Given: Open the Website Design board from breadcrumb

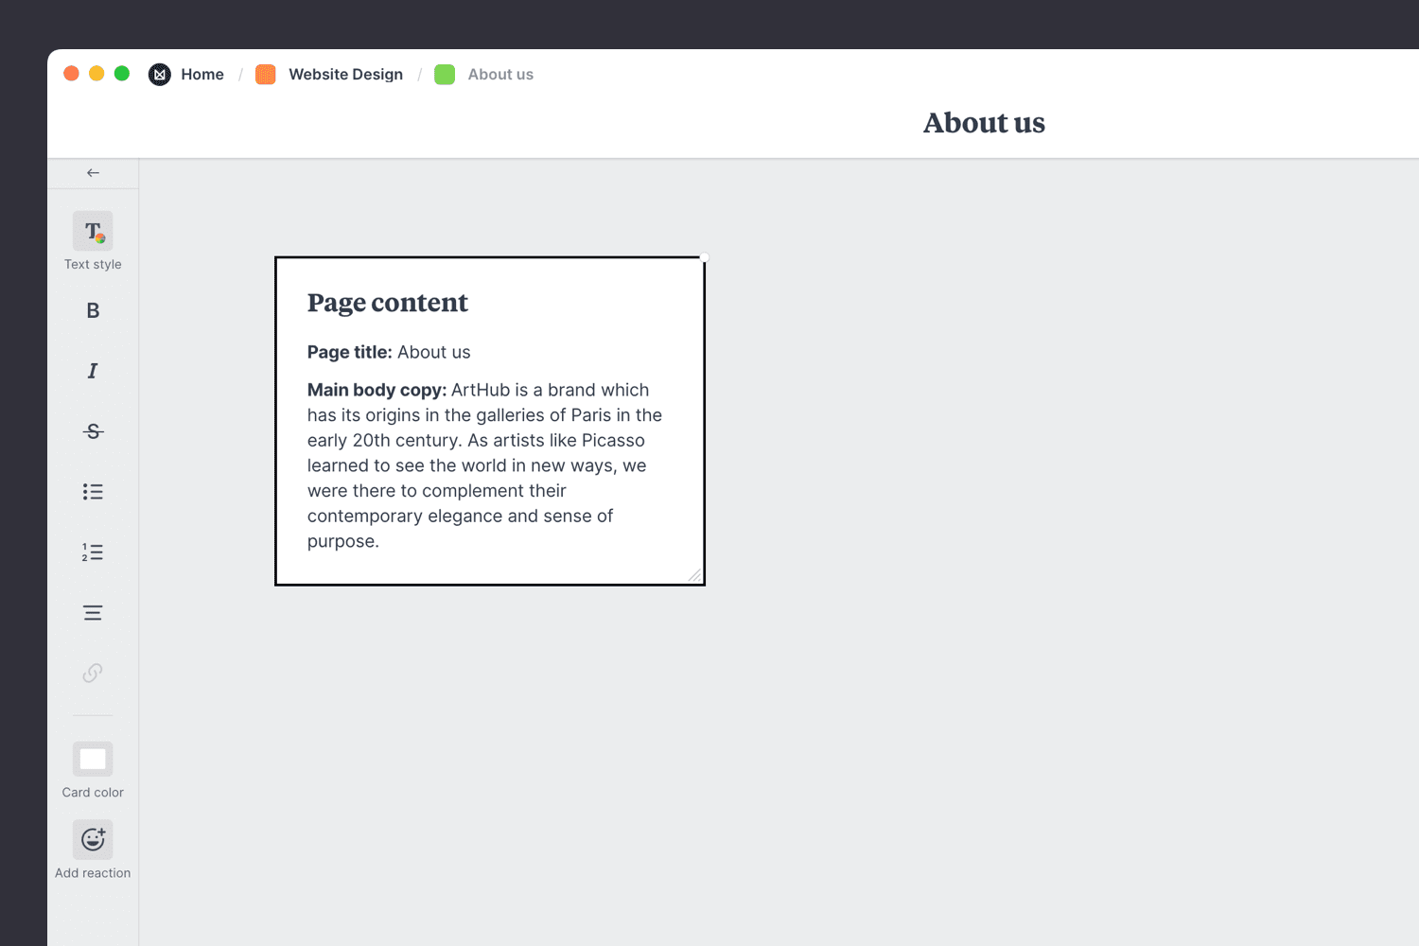Looking at the screenshot, I should click(x=345, y=74).
